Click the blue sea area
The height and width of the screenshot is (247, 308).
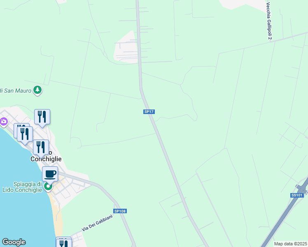21,206
